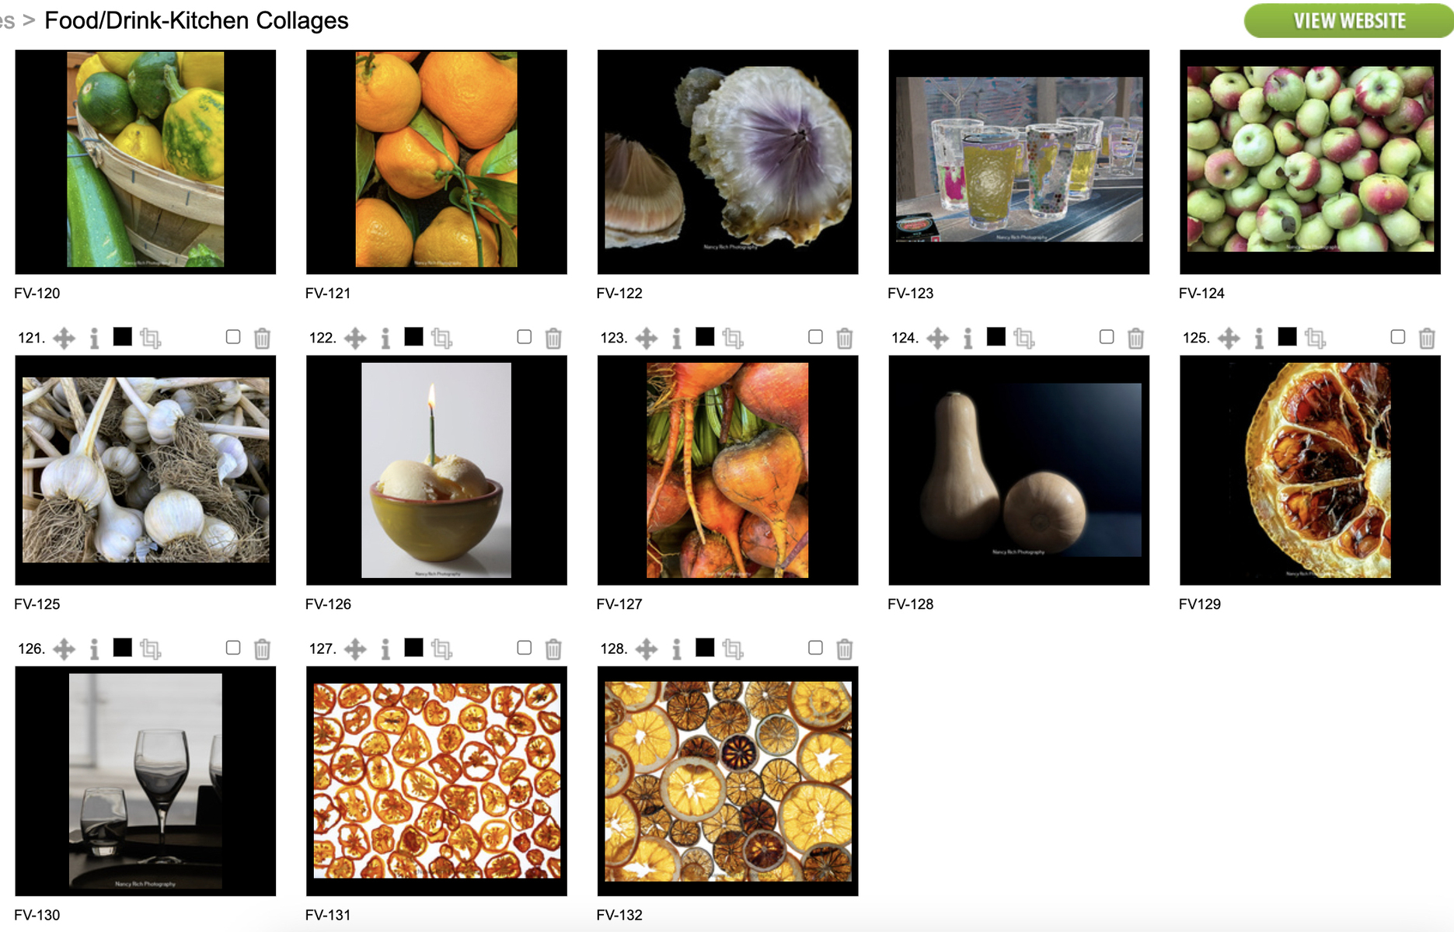Click the VIEW WEBSITE button
Image resolution: width=1454 pixels, height=932 pixels.
click(x=1349, y=20)
